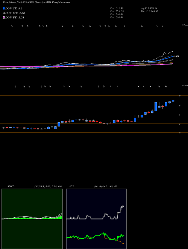
Task: Select the 'DOW MT: 4.53' legend text
Action: pos(15,13)
